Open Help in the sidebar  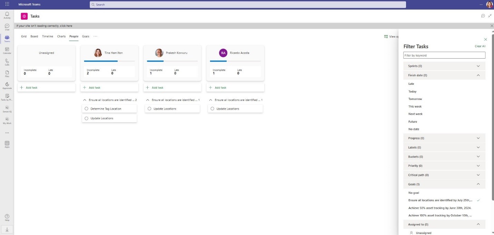[7, 218]
